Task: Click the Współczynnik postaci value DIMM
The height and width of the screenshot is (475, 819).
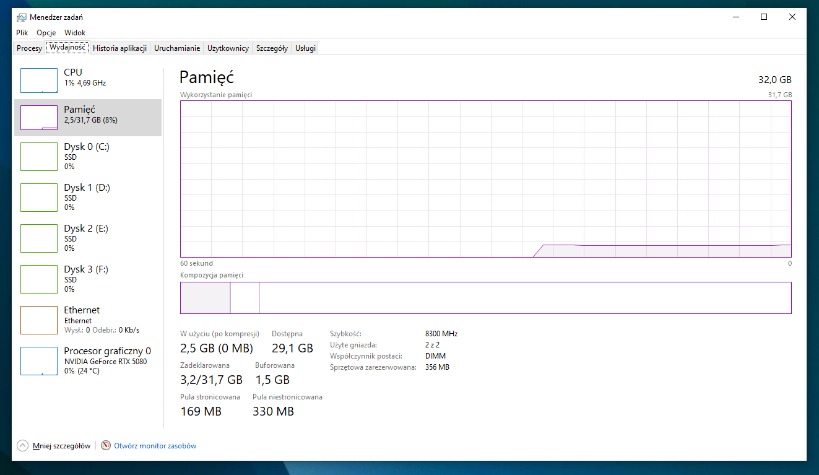Action: click(x=435, y=356)
